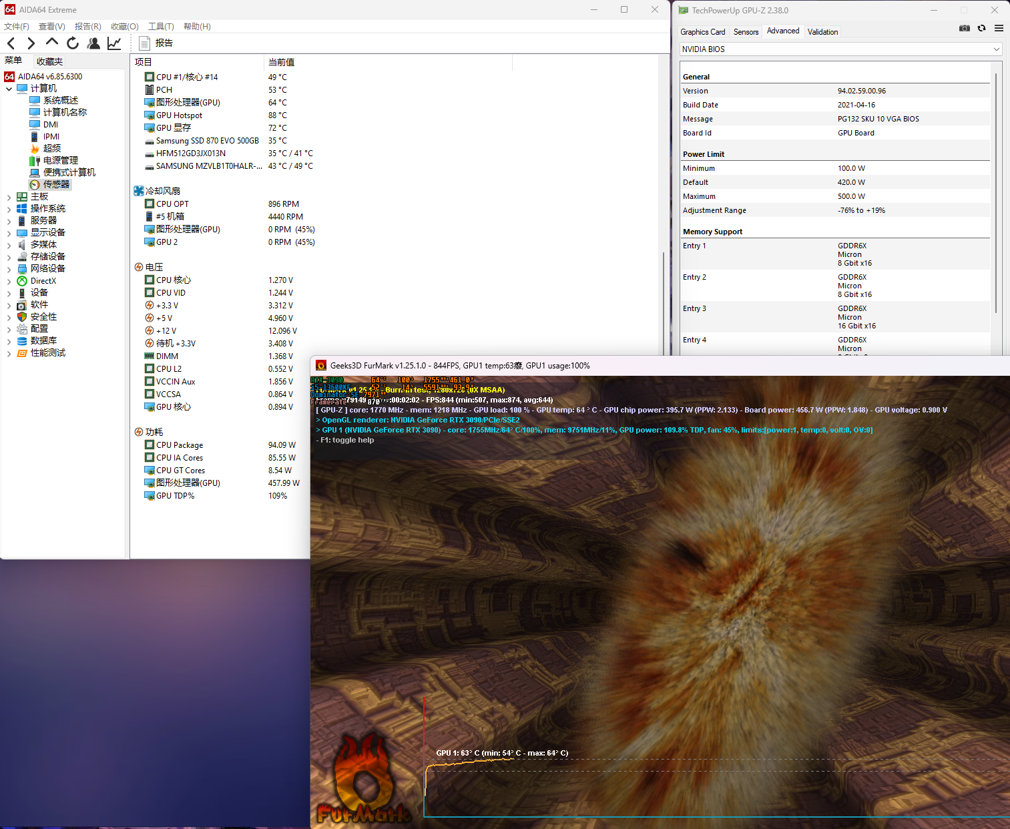The height and width of the screenshot is (829, 1010).
Task: Open the AIDA64 graph chart toolbar icon
Action: [x=114, y=43]
